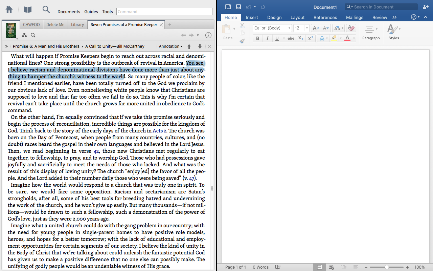
Task: Click the Logos search magnifier icon
Action: coord(46,10)
